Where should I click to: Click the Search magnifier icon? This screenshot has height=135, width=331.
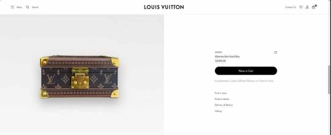click(28, 7)
